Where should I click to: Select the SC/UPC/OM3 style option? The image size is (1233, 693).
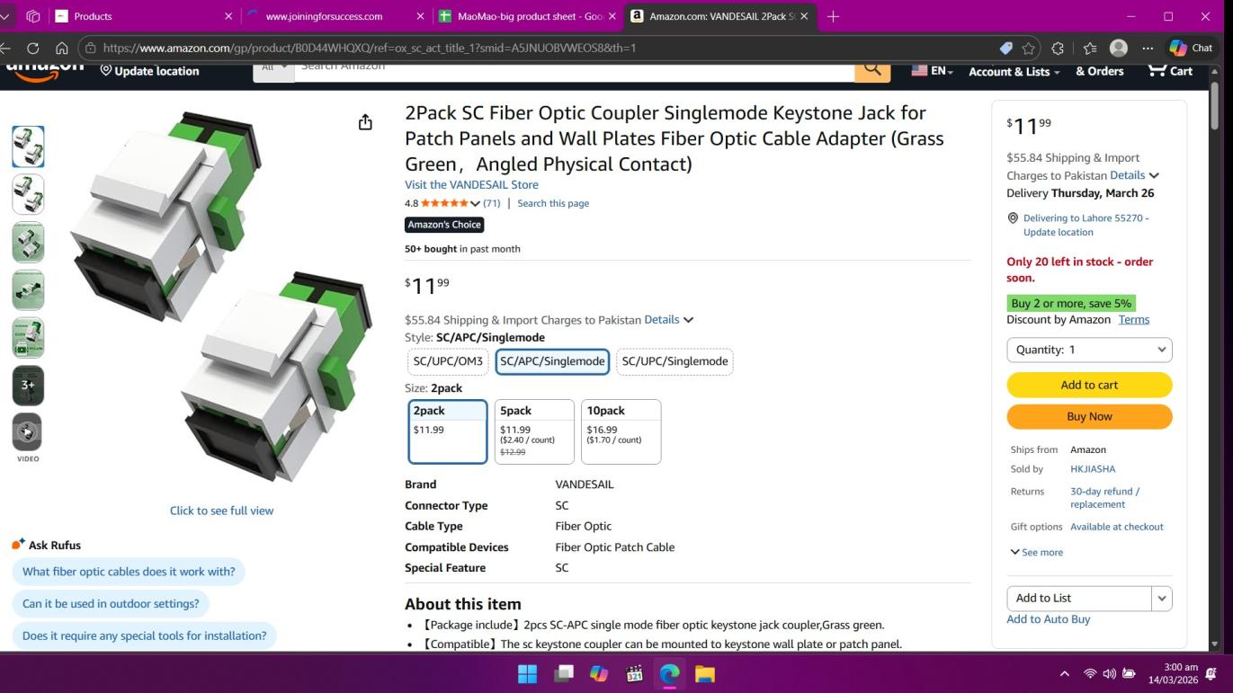point(448,361)
